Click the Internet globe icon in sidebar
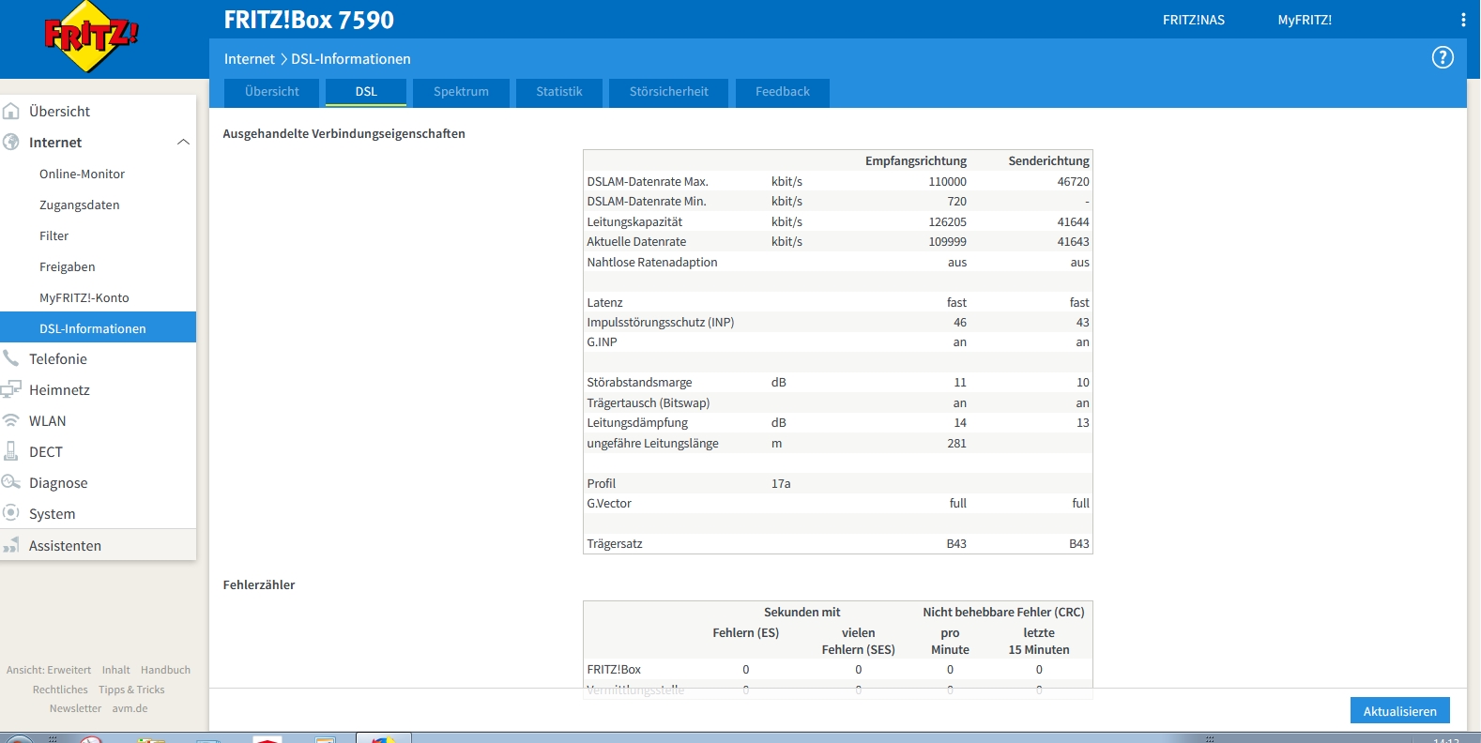Viewport: 1481px width, 743px height. 11,143
